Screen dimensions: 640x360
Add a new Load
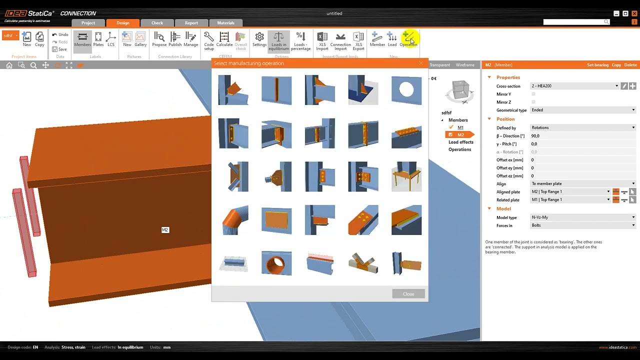click(392, 39)
